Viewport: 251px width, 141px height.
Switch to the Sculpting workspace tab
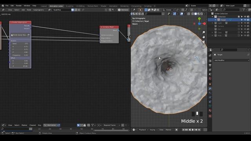click(x=69, y=6)
